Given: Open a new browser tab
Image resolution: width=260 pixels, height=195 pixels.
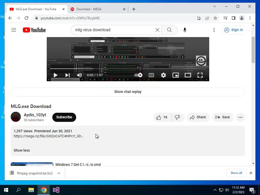Looking at the screenshot, I should point(134,9).
